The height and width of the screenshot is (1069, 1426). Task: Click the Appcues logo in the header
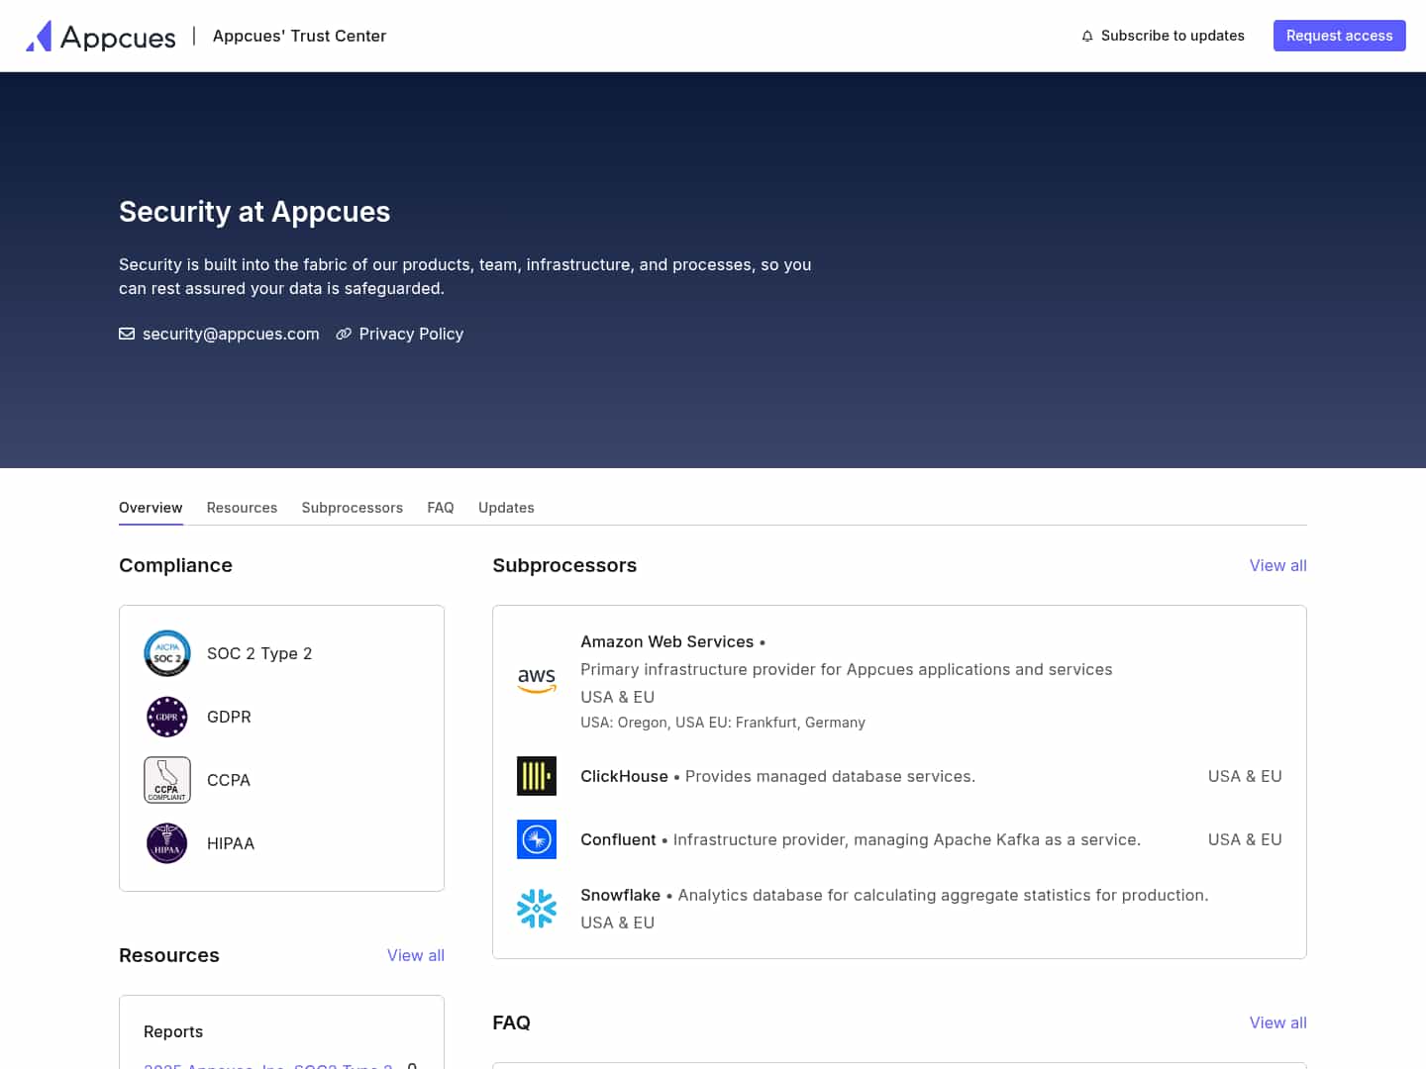click(99, 36)
